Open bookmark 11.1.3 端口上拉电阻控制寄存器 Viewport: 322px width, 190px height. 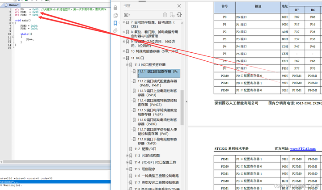157,93
